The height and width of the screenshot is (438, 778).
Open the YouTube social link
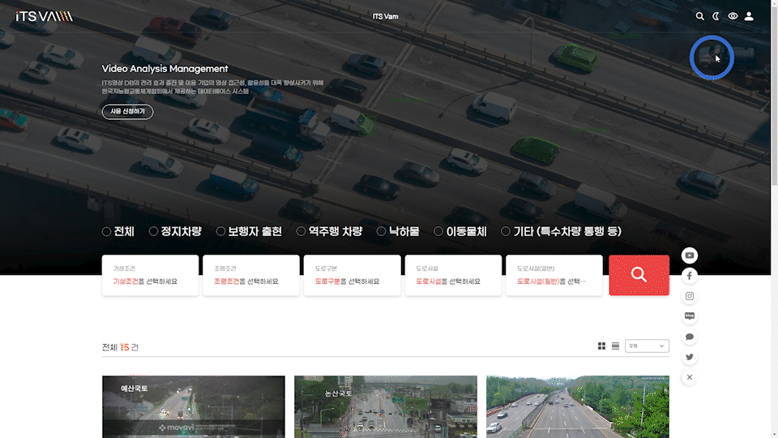689,255
